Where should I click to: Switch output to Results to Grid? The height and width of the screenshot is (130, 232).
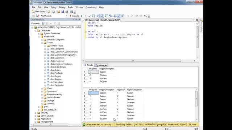point(119,16)
